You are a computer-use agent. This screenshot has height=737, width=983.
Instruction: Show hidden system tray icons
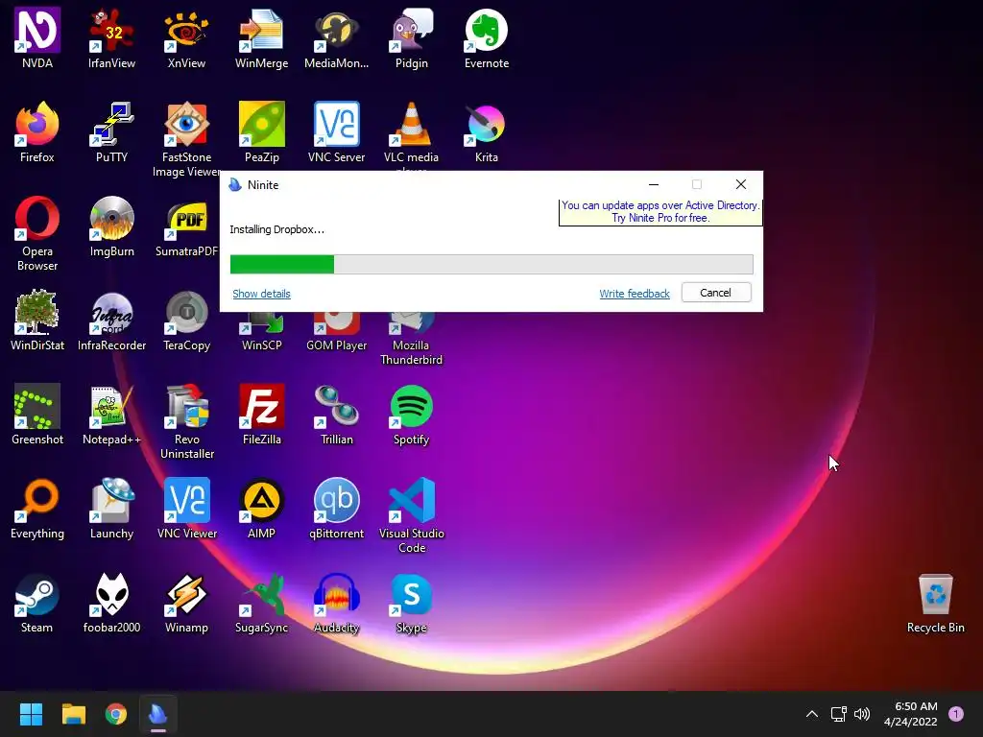(x=812, y=714)
